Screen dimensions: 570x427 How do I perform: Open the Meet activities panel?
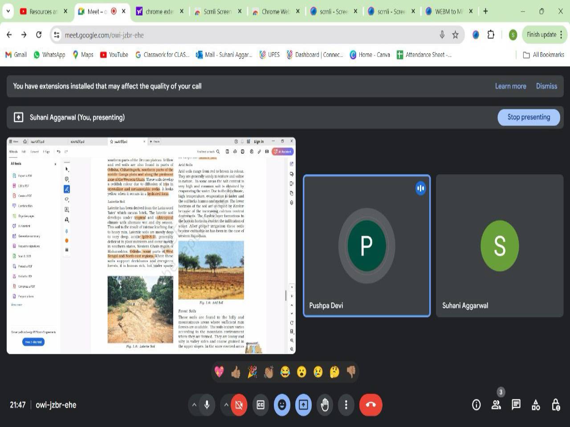536,405
